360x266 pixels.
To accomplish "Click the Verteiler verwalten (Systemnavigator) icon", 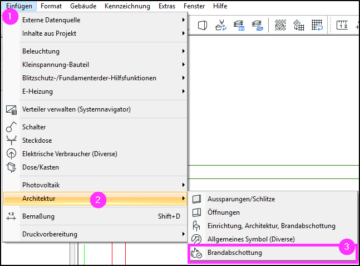I will [x=11, y=109].
